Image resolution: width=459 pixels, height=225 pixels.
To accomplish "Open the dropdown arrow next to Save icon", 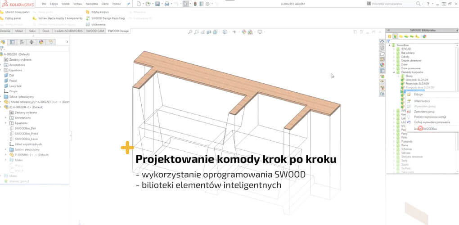I will 162,4.
